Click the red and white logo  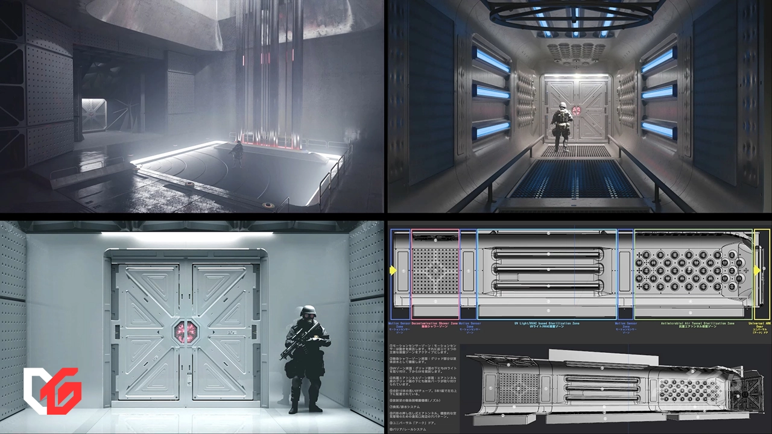52,391
